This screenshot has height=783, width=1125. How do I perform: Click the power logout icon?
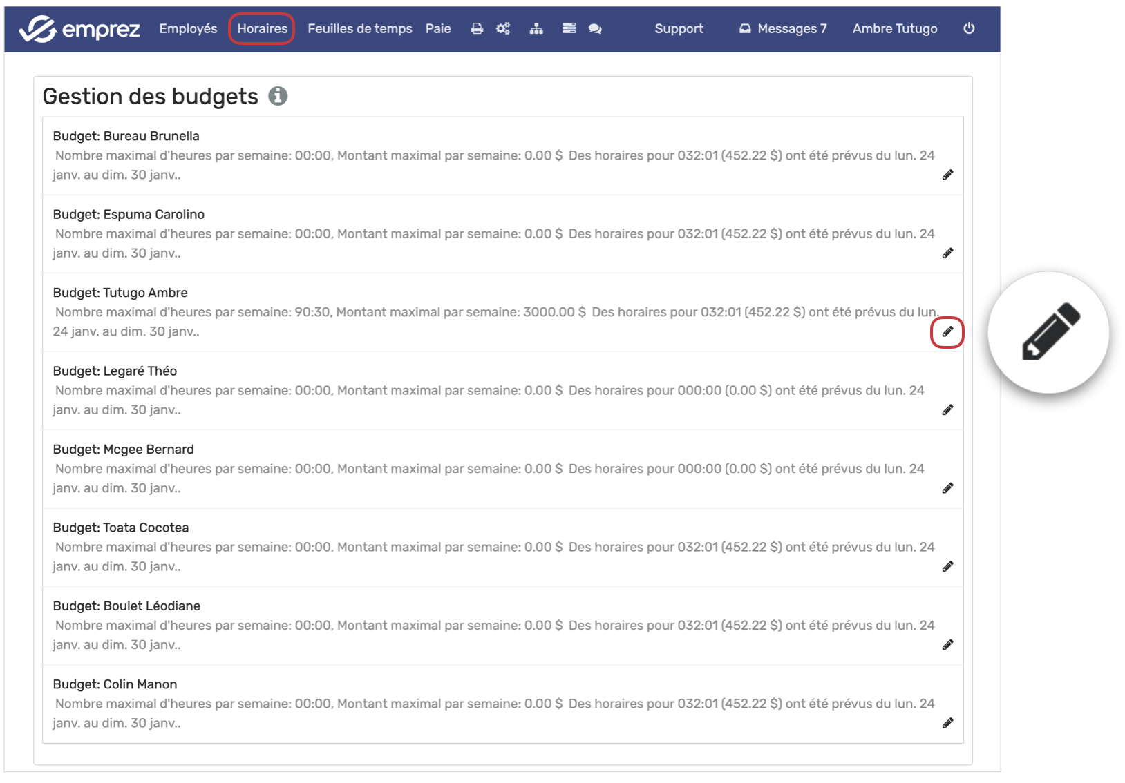[969, 28]
